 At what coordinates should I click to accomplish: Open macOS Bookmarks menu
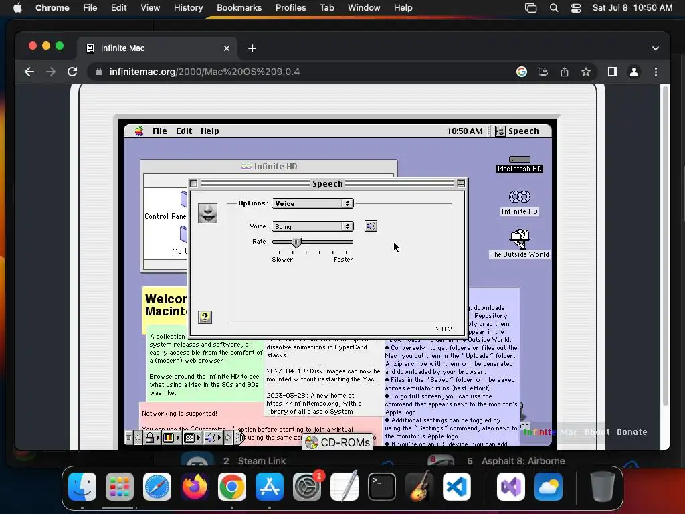tap(239, 8)
